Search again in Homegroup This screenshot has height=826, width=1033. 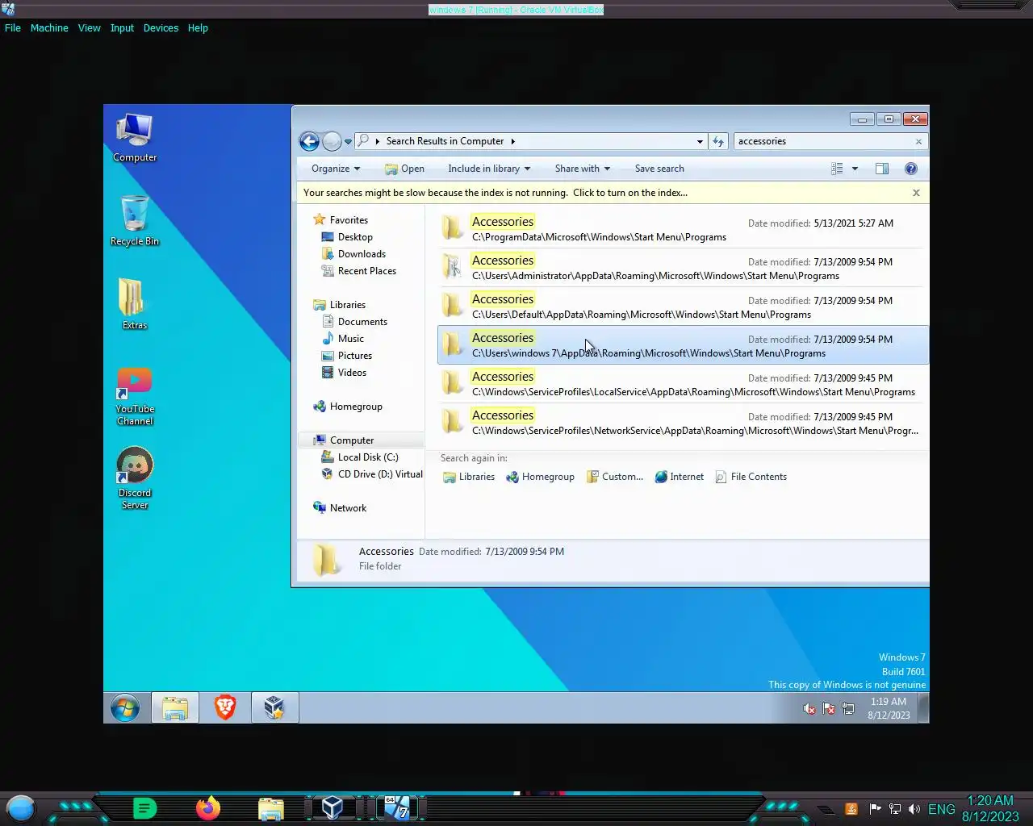coord(540,477)
